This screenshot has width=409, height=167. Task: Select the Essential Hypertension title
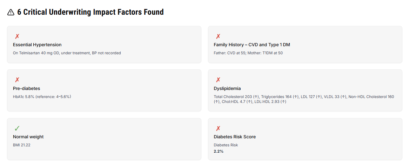pos(37,45)
